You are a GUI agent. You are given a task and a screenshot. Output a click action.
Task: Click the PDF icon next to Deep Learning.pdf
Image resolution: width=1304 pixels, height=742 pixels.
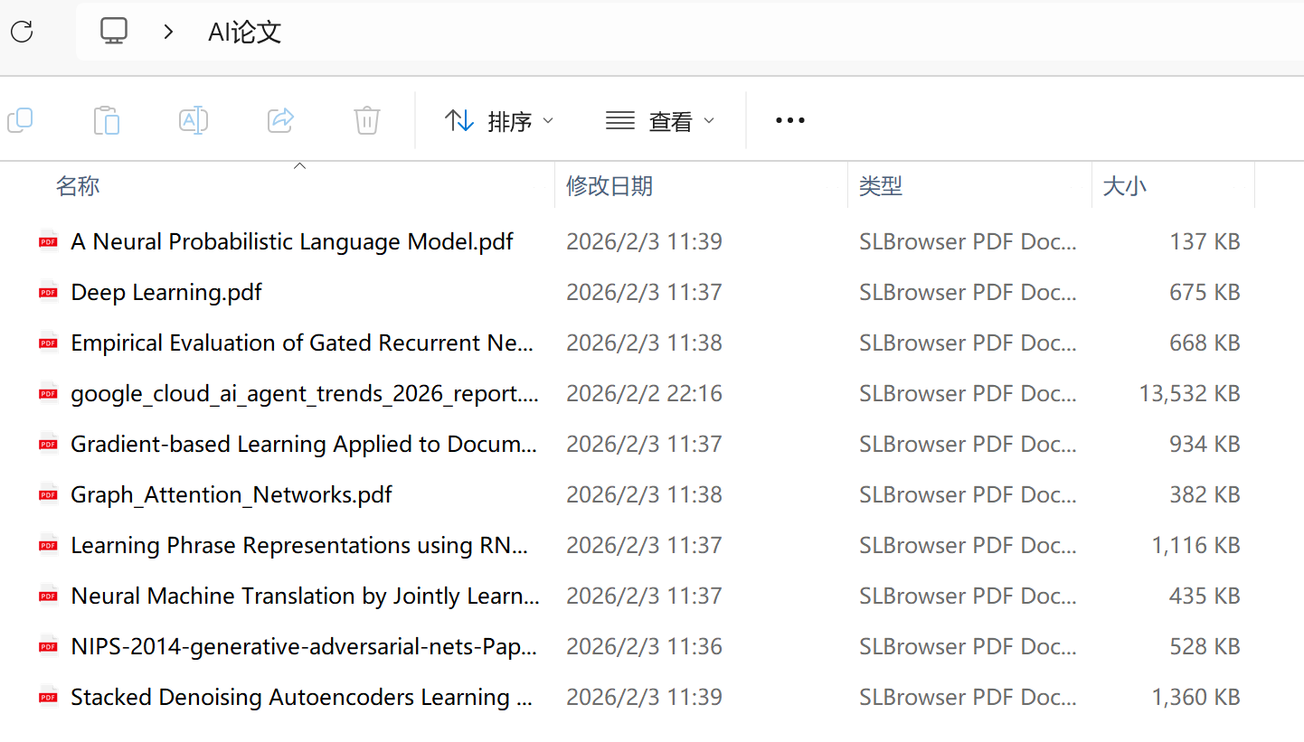click(x=47, y=292)
